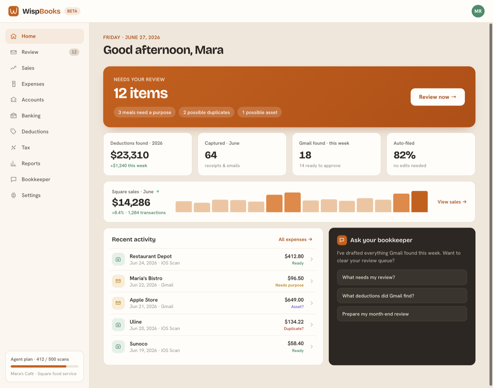493x388 pixels.
Task: Click the Deductions tag icon
Action: [x=13, y=131]
